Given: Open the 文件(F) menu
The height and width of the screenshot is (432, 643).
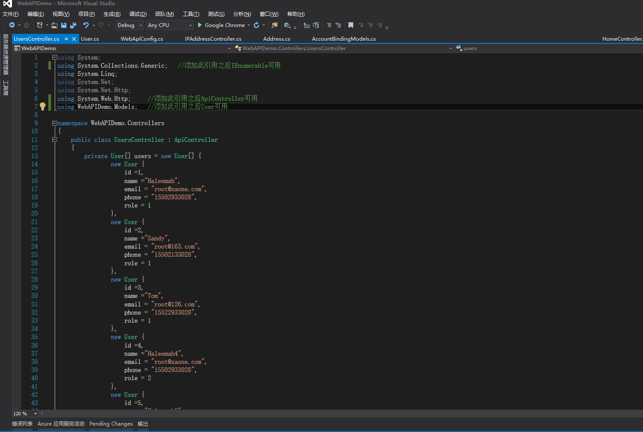Looking at the screenshot, I should [11, 14].
